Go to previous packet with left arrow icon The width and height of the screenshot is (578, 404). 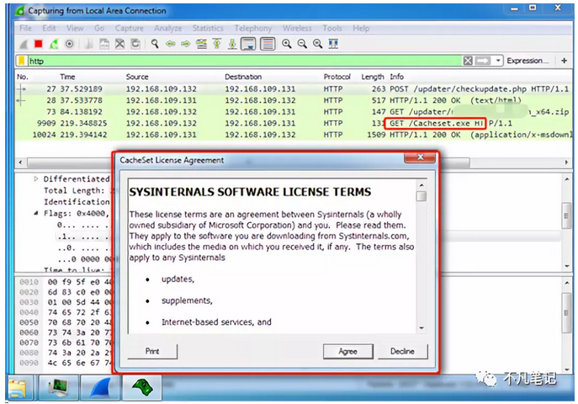pos(170,44)
